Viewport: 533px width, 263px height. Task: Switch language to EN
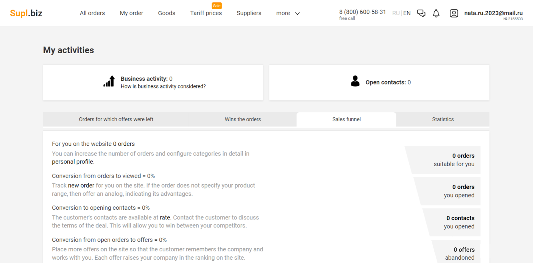407,13
